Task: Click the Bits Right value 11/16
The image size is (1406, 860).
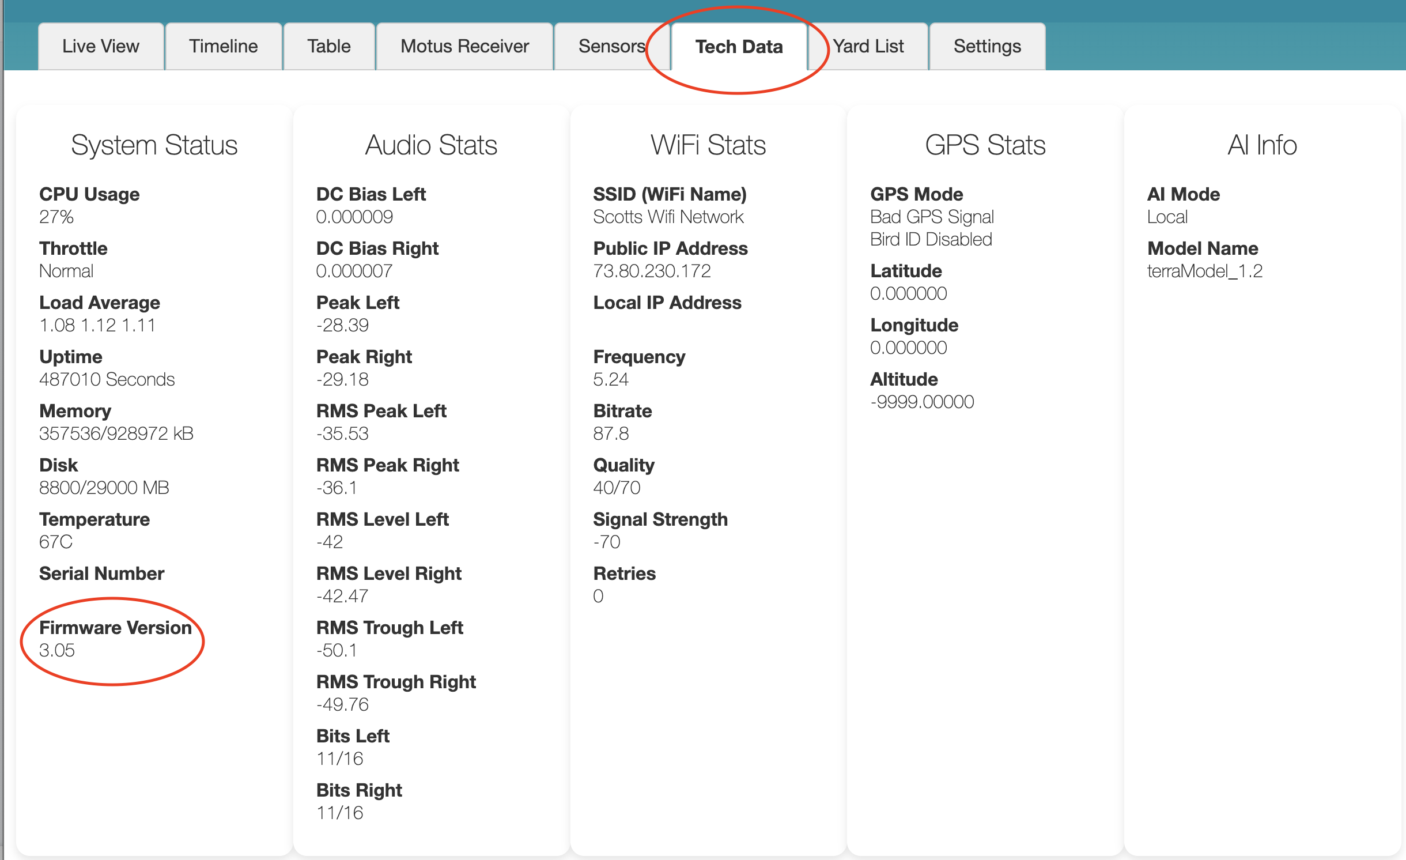Action: (340, 813)
